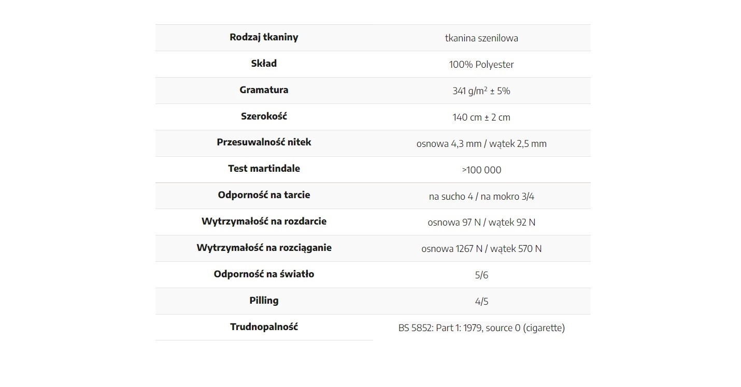Click the 'Przesuwalność nitek' label
The width and height of the screenshot is (741, 387).
(x=264, y=142)
